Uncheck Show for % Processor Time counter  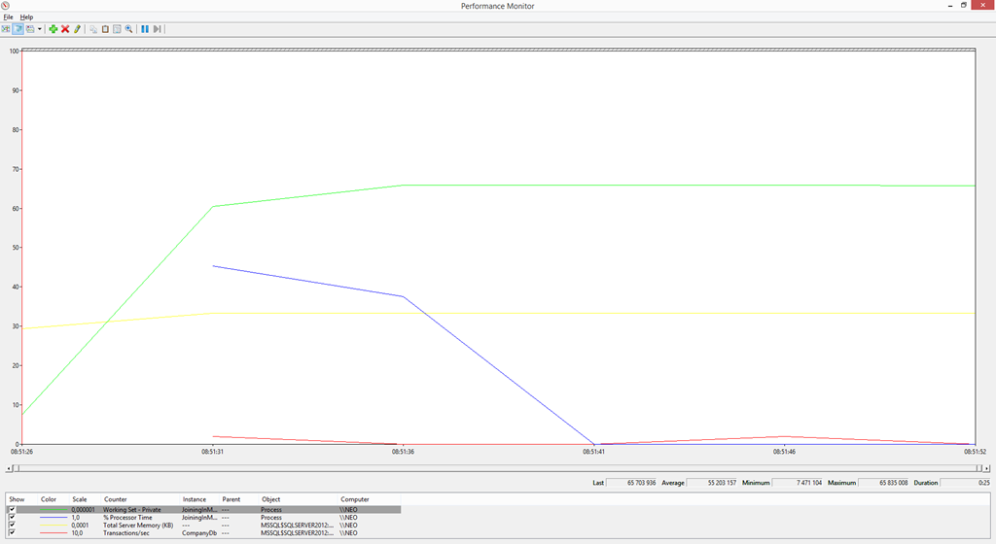(12, 517)
